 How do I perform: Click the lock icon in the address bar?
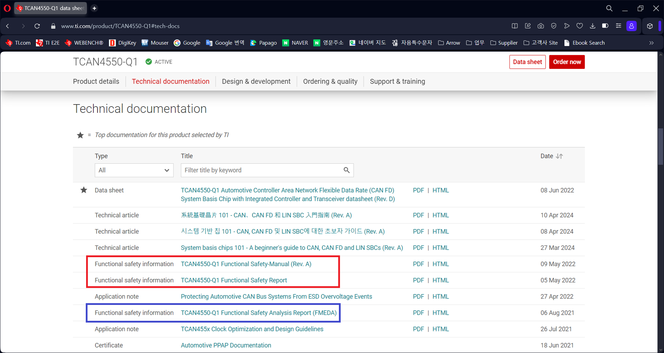(53, 26)
